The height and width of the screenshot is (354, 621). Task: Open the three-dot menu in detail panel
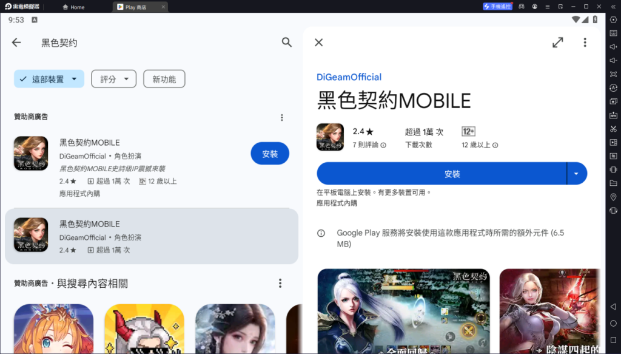585,43
